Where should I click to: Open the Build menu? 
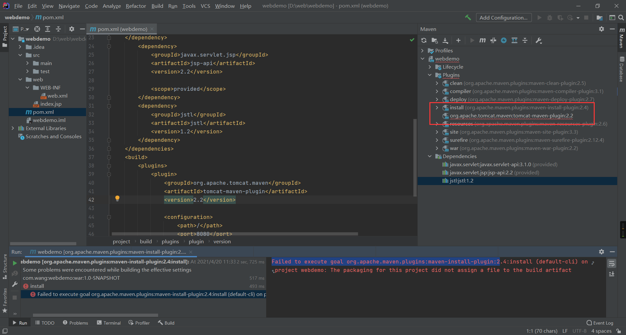tap(157, 6)
